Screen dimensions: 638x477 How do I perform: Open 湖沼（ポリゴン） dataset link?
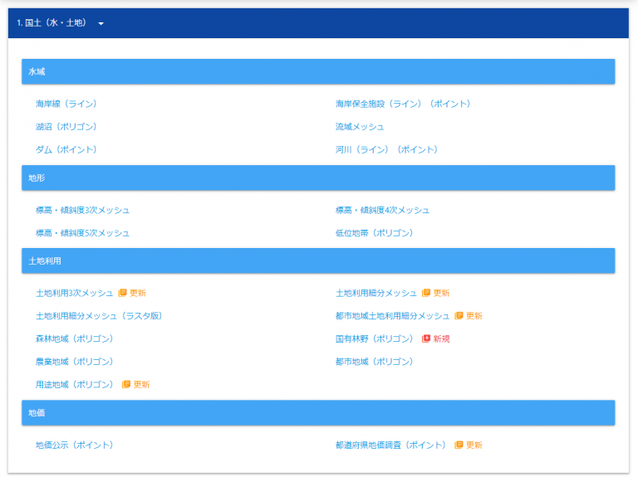(x=66, y=126)
